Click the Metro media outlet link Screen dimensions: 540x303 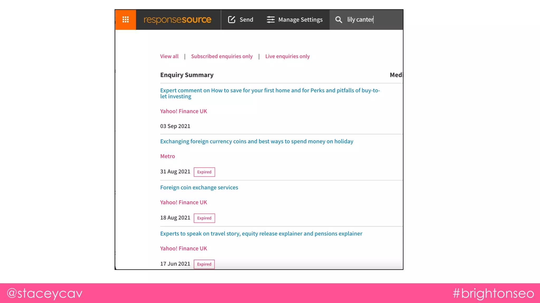point(167,156)
